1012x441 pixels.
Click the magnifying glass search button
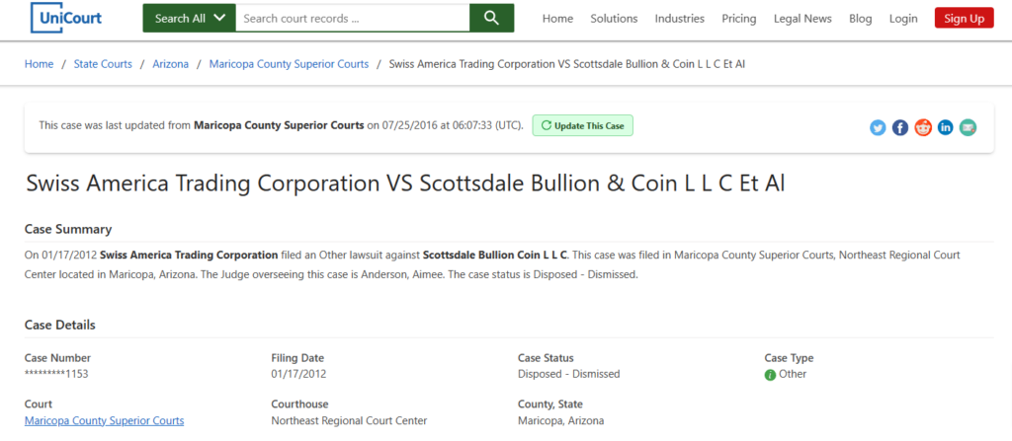pos(492,18)
